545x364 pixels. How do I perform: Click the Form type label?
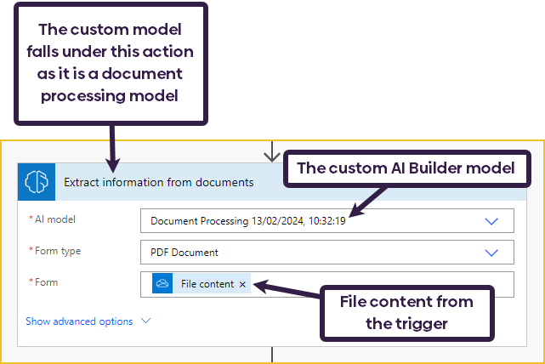58,251
